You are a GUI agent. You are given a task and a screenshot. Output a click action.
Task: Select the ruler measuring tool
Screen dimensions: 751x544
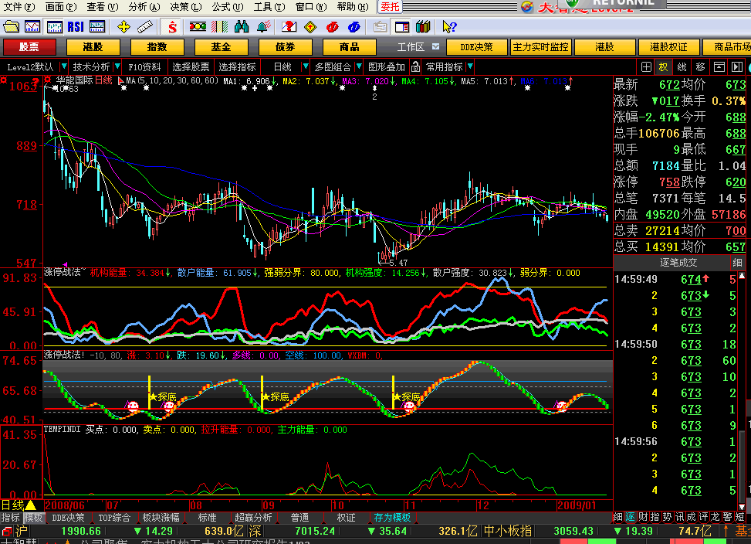(144, 27)
